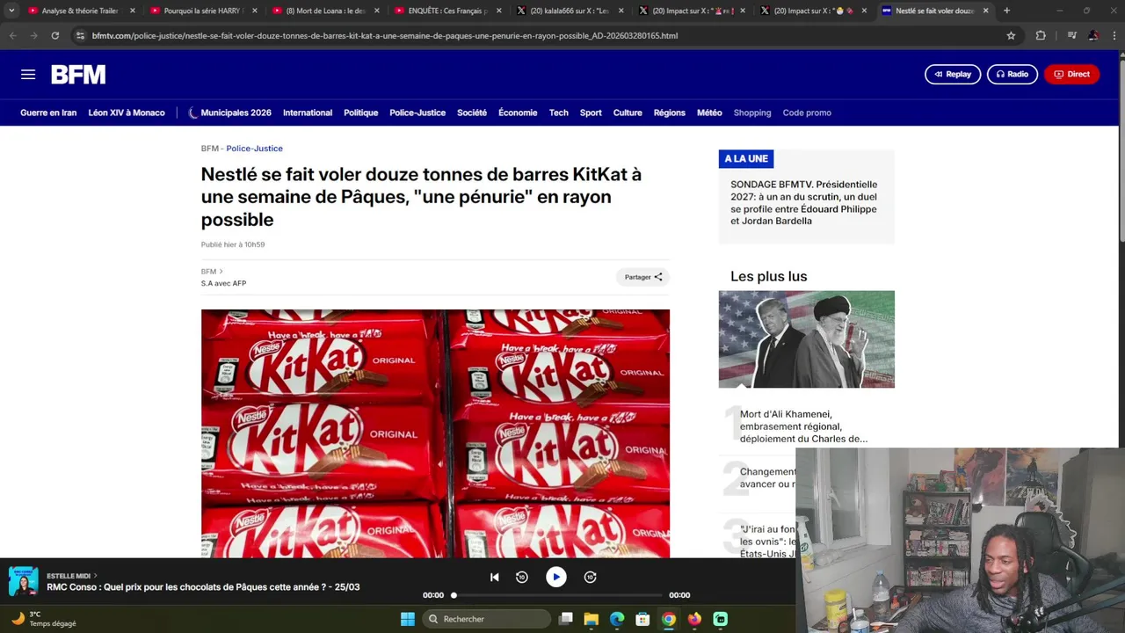Switch to Analyse & théorie Trailer tab

pos(79,11)
